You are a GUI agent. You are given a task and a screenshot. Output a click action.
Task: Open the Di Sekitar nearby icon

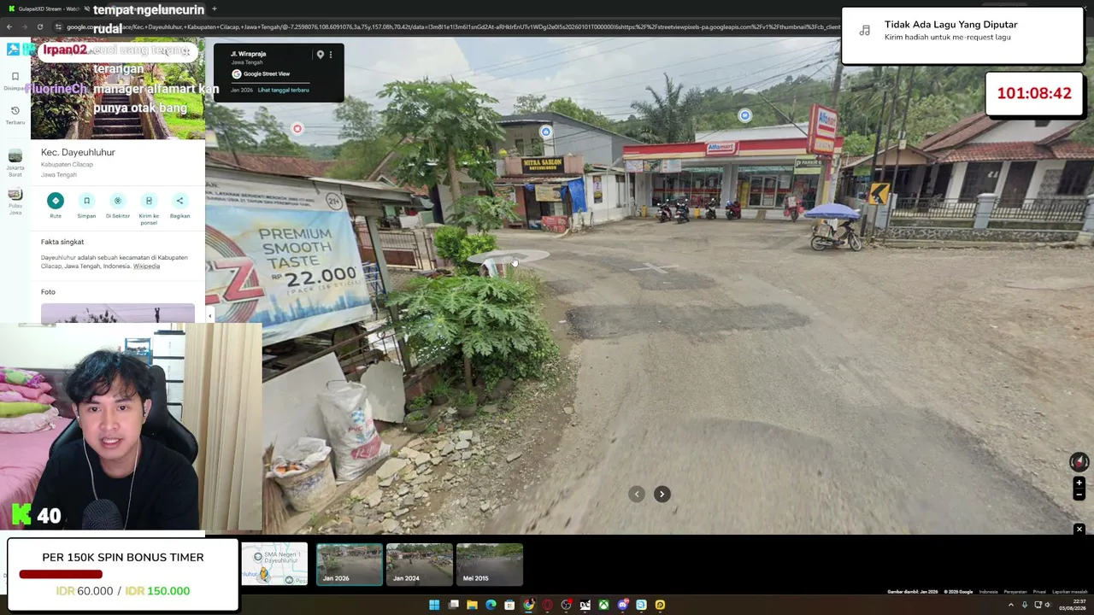click(118, 201)
